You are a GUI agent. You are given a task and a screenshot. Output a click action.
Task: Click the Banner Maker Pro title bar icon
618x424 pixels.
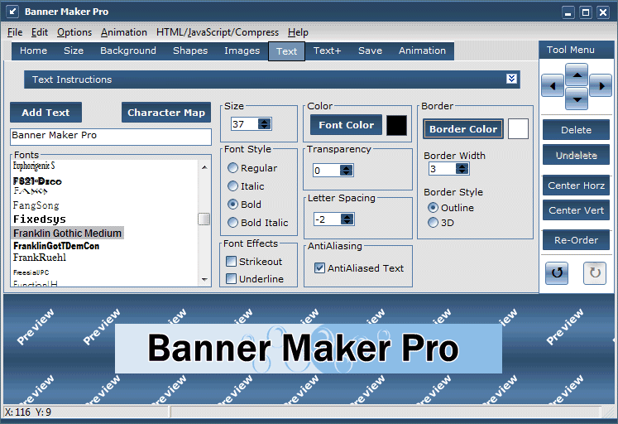(x=12, y=12)
